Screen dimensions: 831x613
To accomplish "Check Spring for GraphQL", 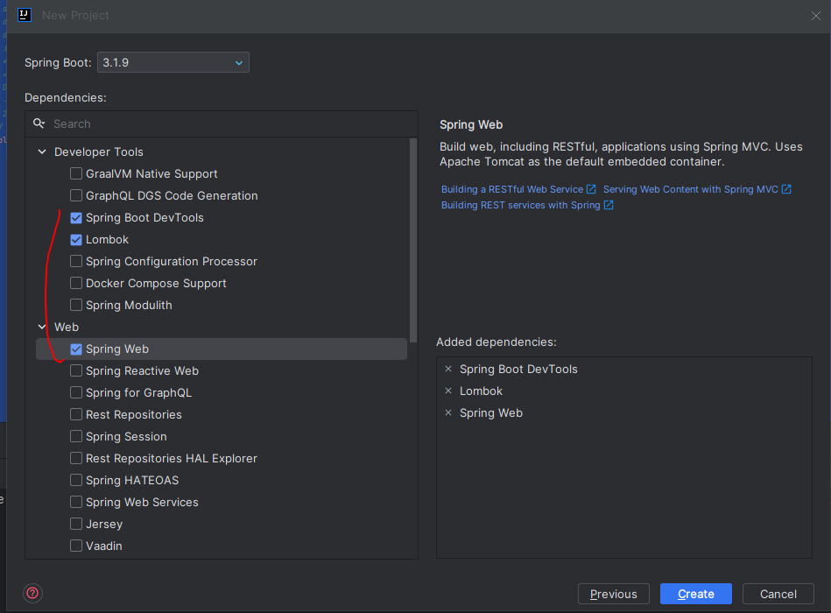I will 76,392.
